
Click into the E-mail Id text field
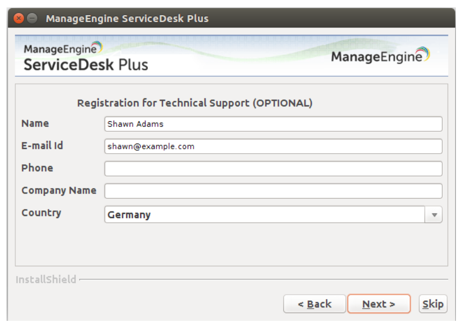coord(273,147)
